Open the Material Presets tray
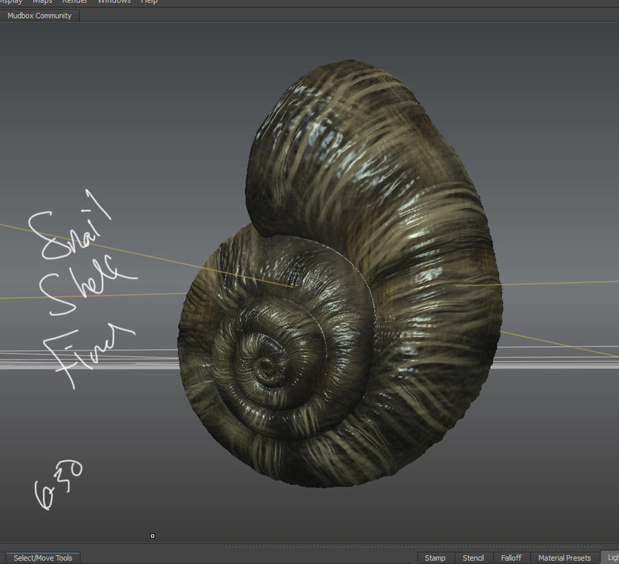The image size is (619, 564). (x=564, y=557)
